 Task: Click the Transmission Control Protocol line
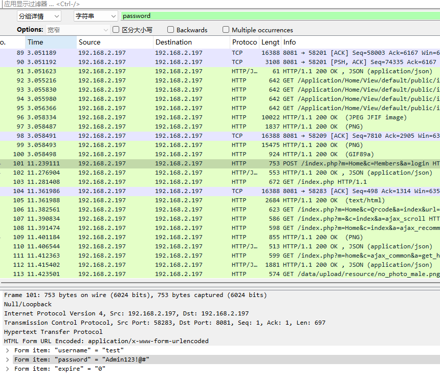click(x=220, y=323)
